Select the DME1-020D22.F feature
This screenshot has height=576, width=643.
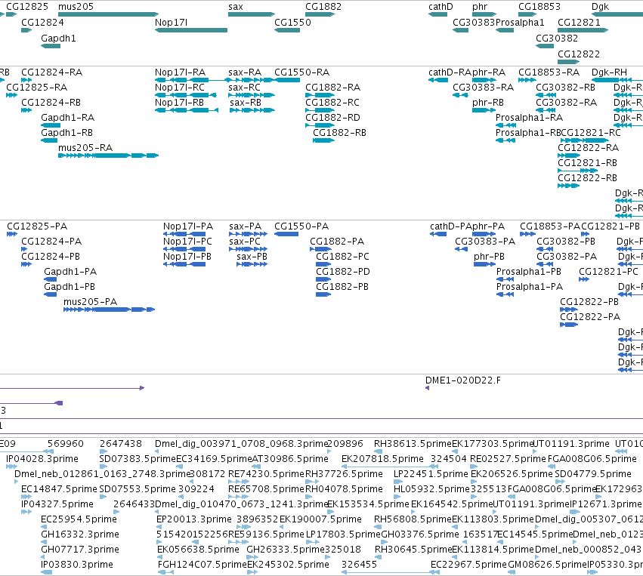463,380
